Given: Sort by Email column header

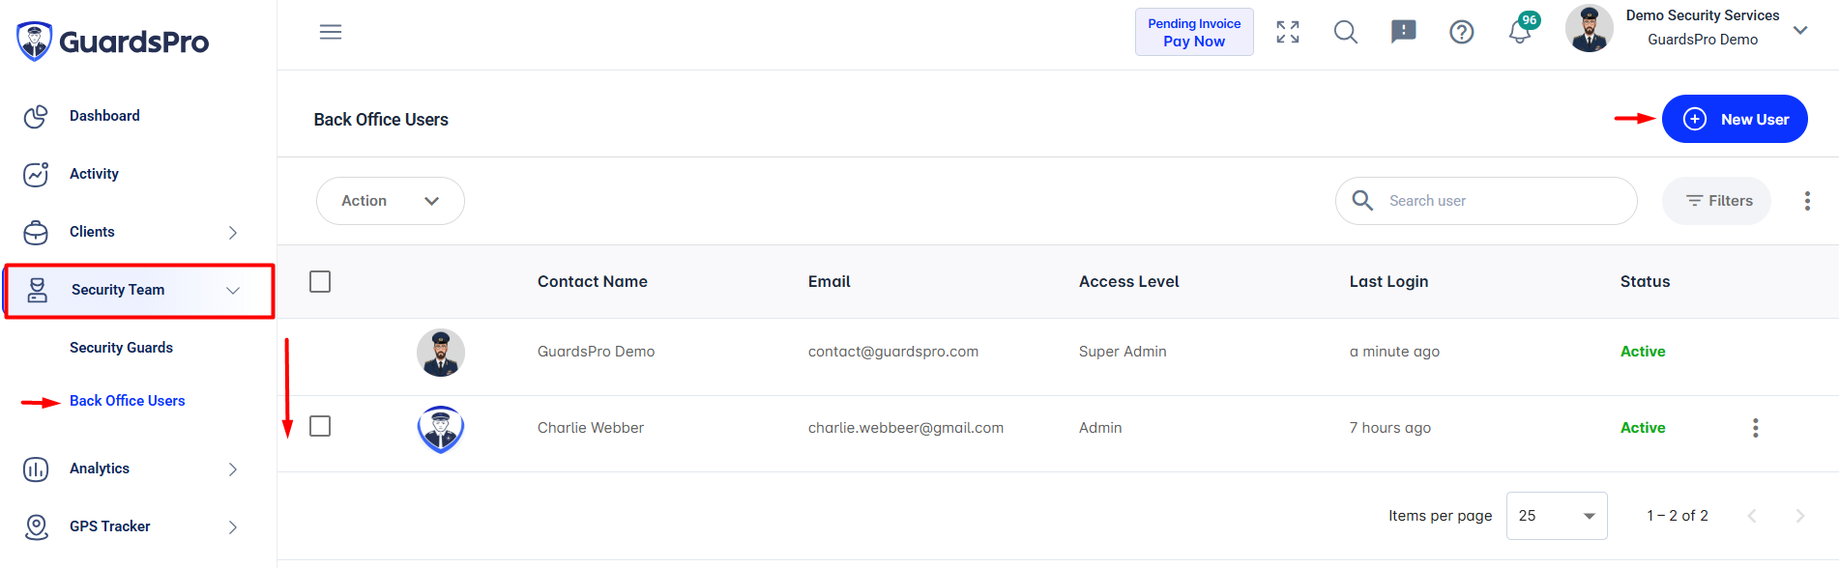Looking at the screenshot, I should coord(830,282).
